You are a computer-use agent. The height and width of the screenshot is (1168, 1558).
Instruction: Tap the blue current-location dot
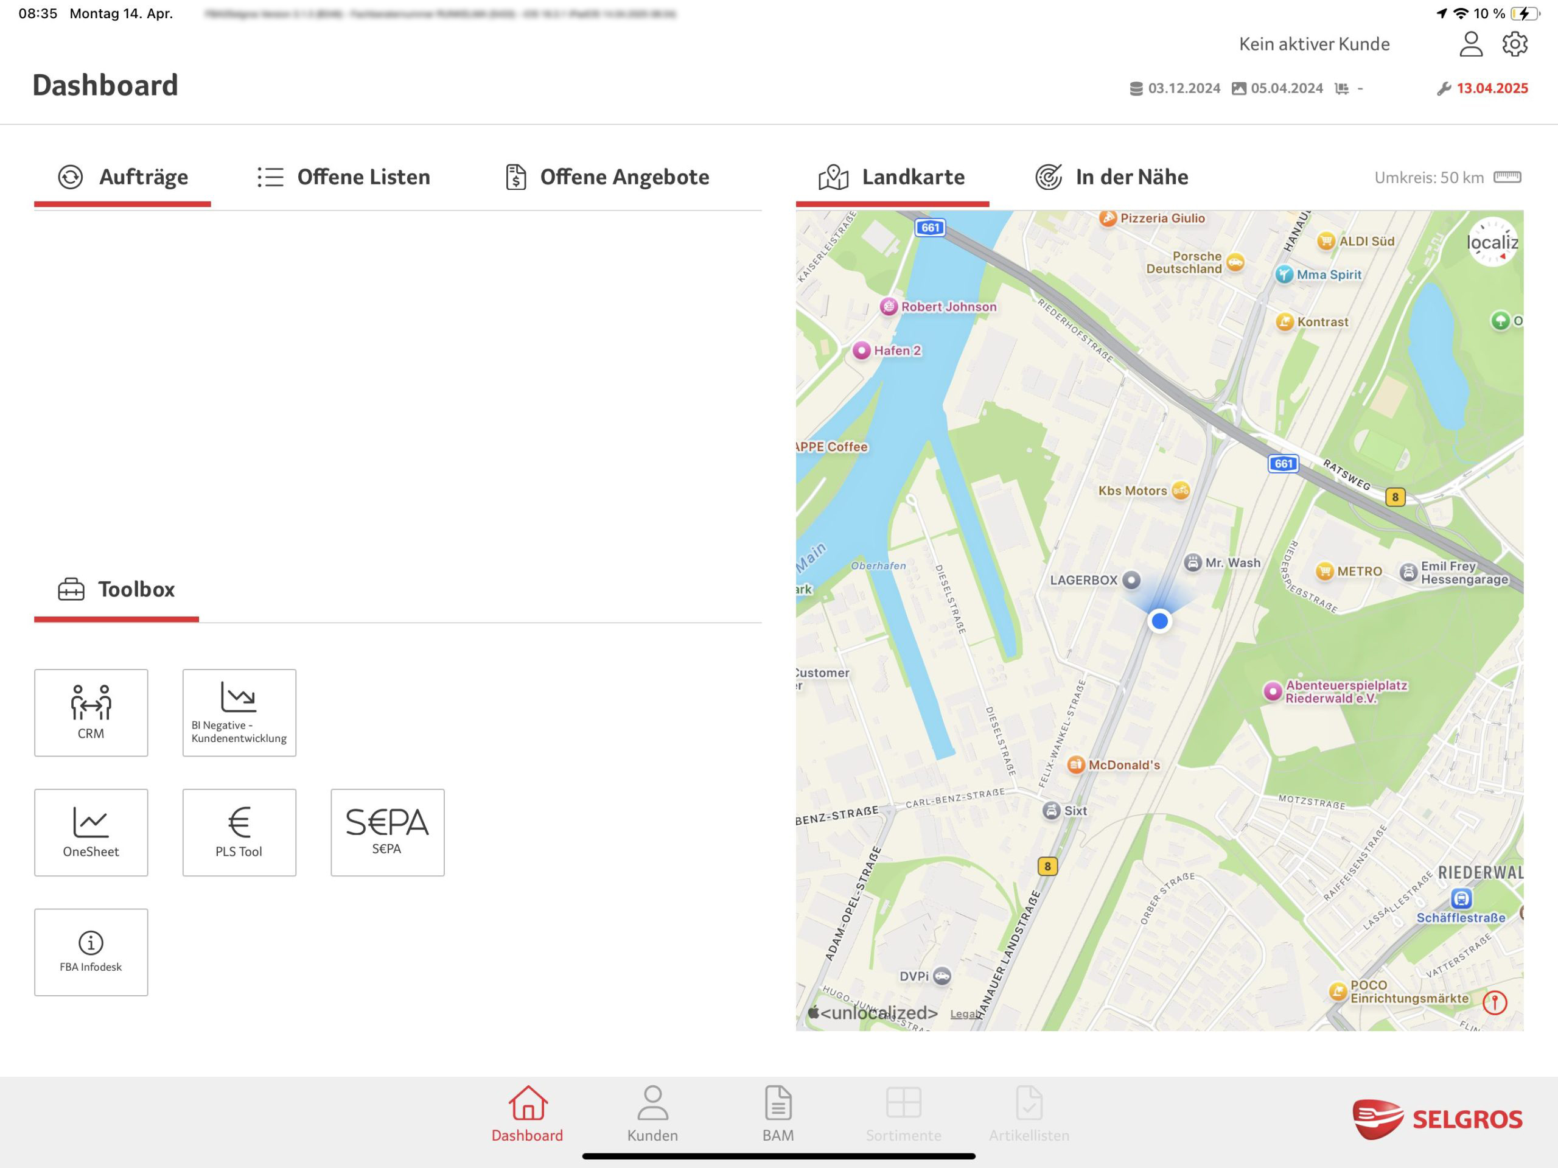coord(1159,621)
